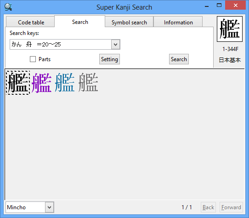Switch to the Code table tab
The height and width of the screenshot is (218, 249).
[31, 22]
